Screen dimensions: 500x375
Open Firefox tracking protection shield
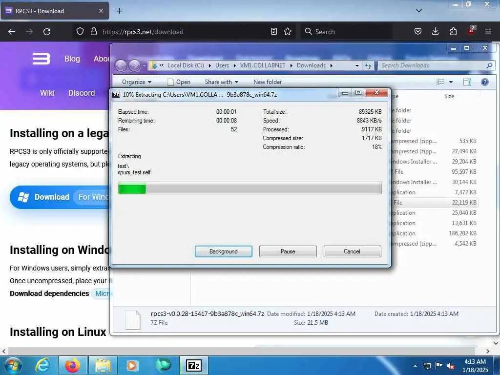pos(80,31)
